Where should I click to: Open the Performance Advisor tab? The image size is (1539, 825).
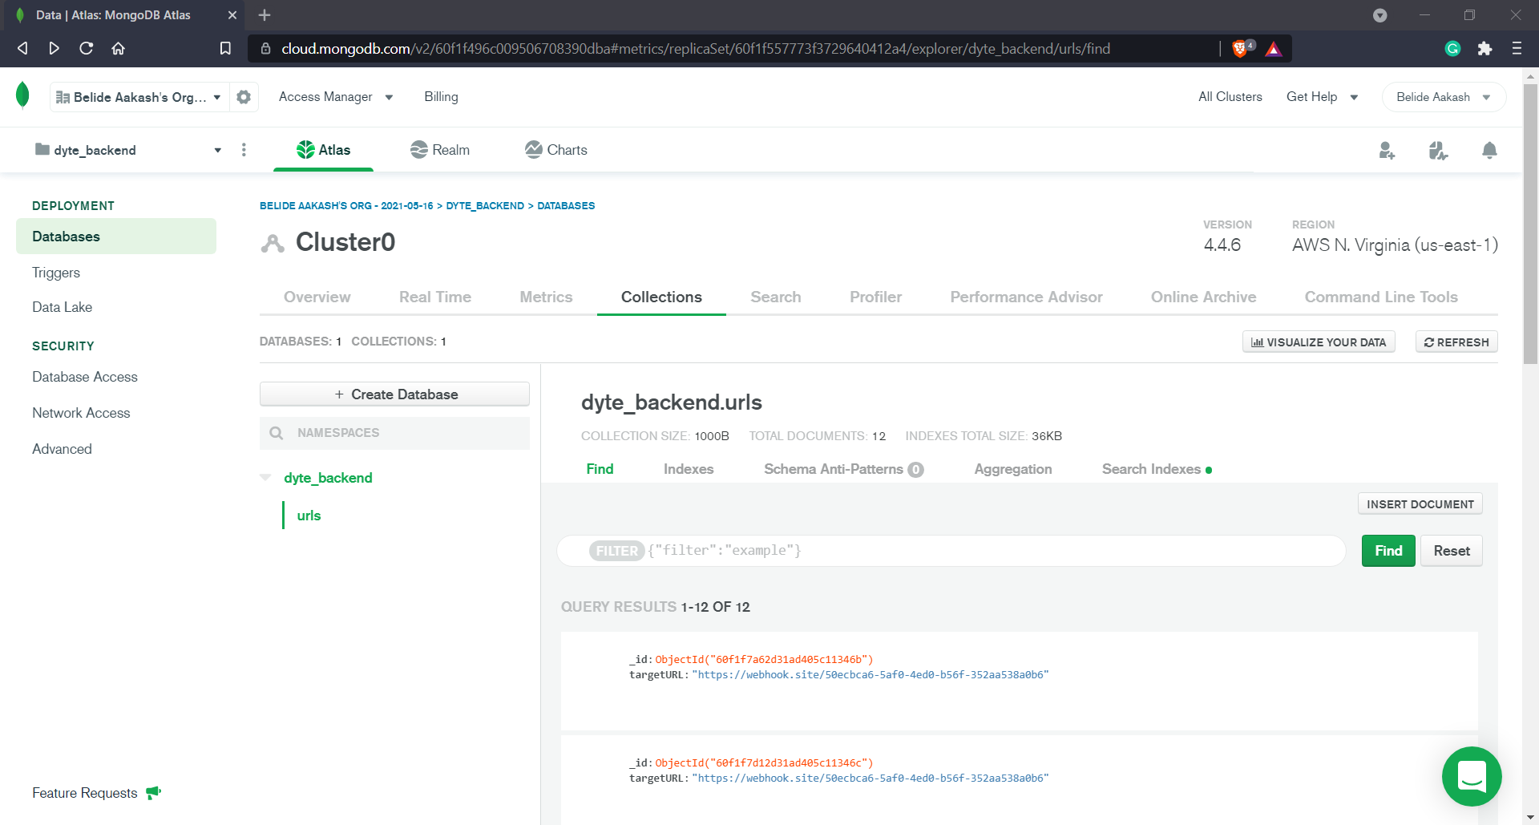tap(1026, 297)
